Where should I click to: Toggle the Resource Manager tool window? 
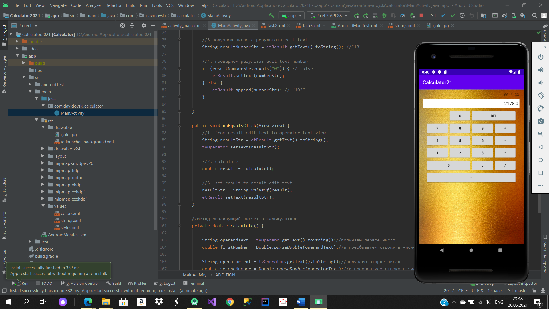4,74
